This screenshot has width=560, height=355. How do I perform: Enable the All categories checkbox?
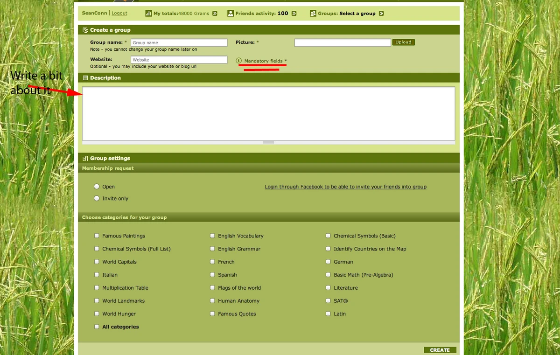(97, 327)
